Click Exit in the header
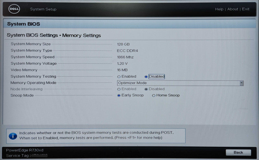259x160 pixels. [x=246, y=9]
